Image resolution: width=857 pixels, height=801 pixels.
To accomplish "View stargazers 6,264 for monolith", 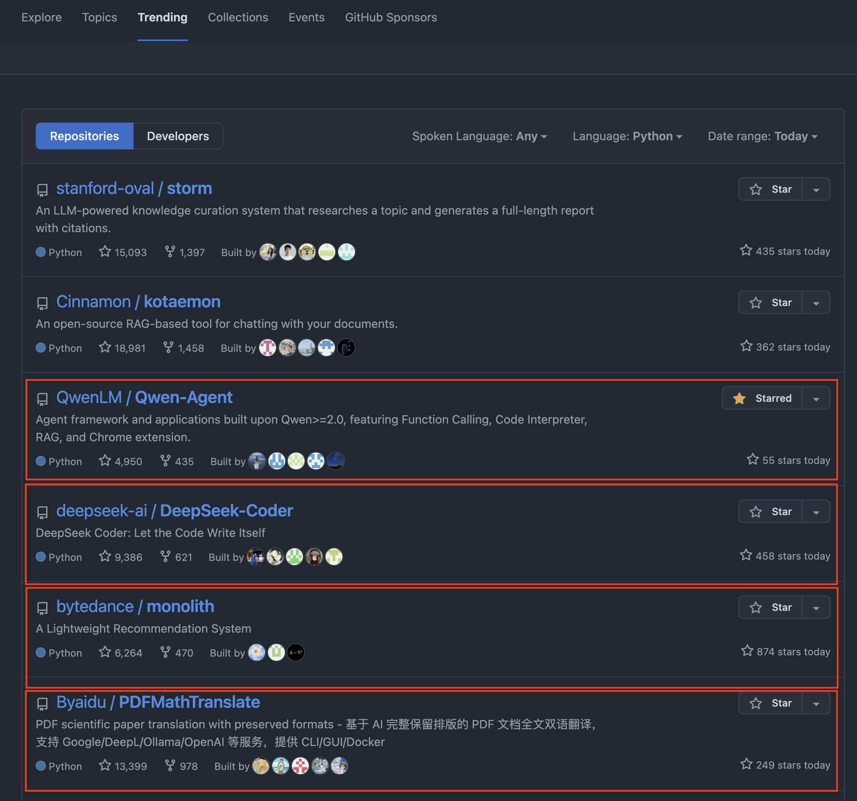I will click(x=121, y=652).
